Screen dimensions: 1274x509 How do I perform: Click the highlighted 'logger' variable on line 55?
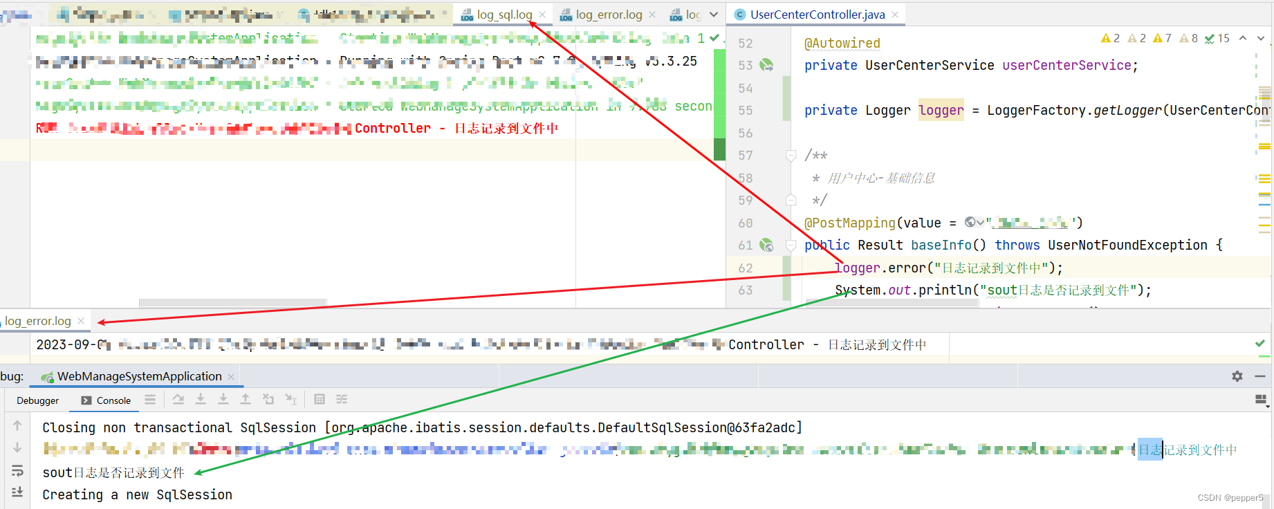[941, 110]
